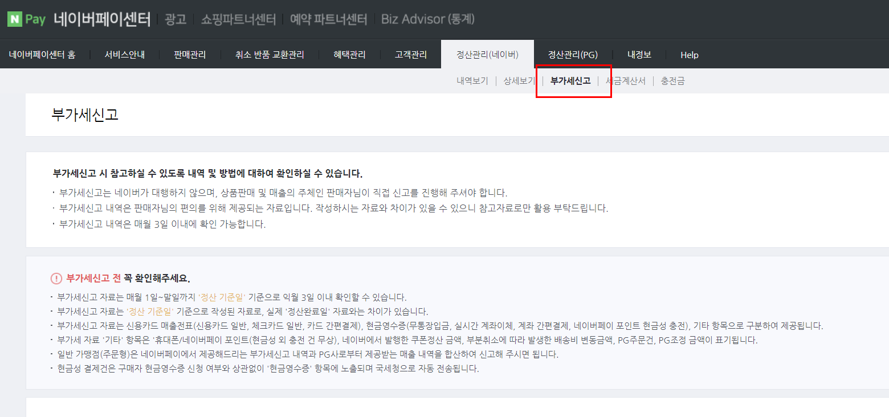Click the bold 부가세신고 시 참고하실 수 있도록 sentence
The height and width of the screenshot is (417, 889).
point(207,173)
